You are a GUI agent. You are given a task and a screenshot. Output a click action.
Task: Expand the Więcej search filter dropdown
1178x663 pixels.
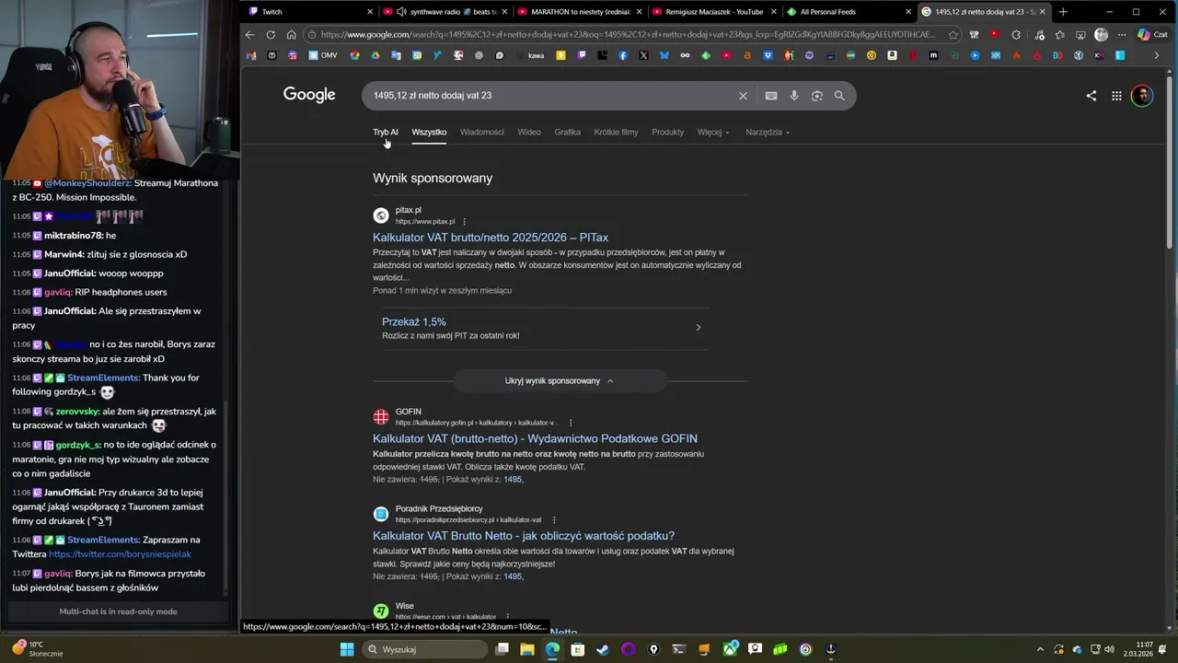(x=713, y=132)
